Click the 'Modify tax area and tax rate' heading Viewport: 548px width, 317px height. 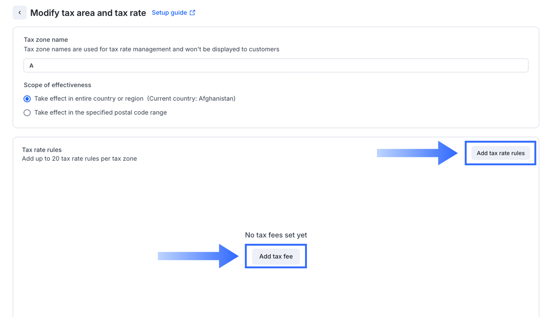88,13
